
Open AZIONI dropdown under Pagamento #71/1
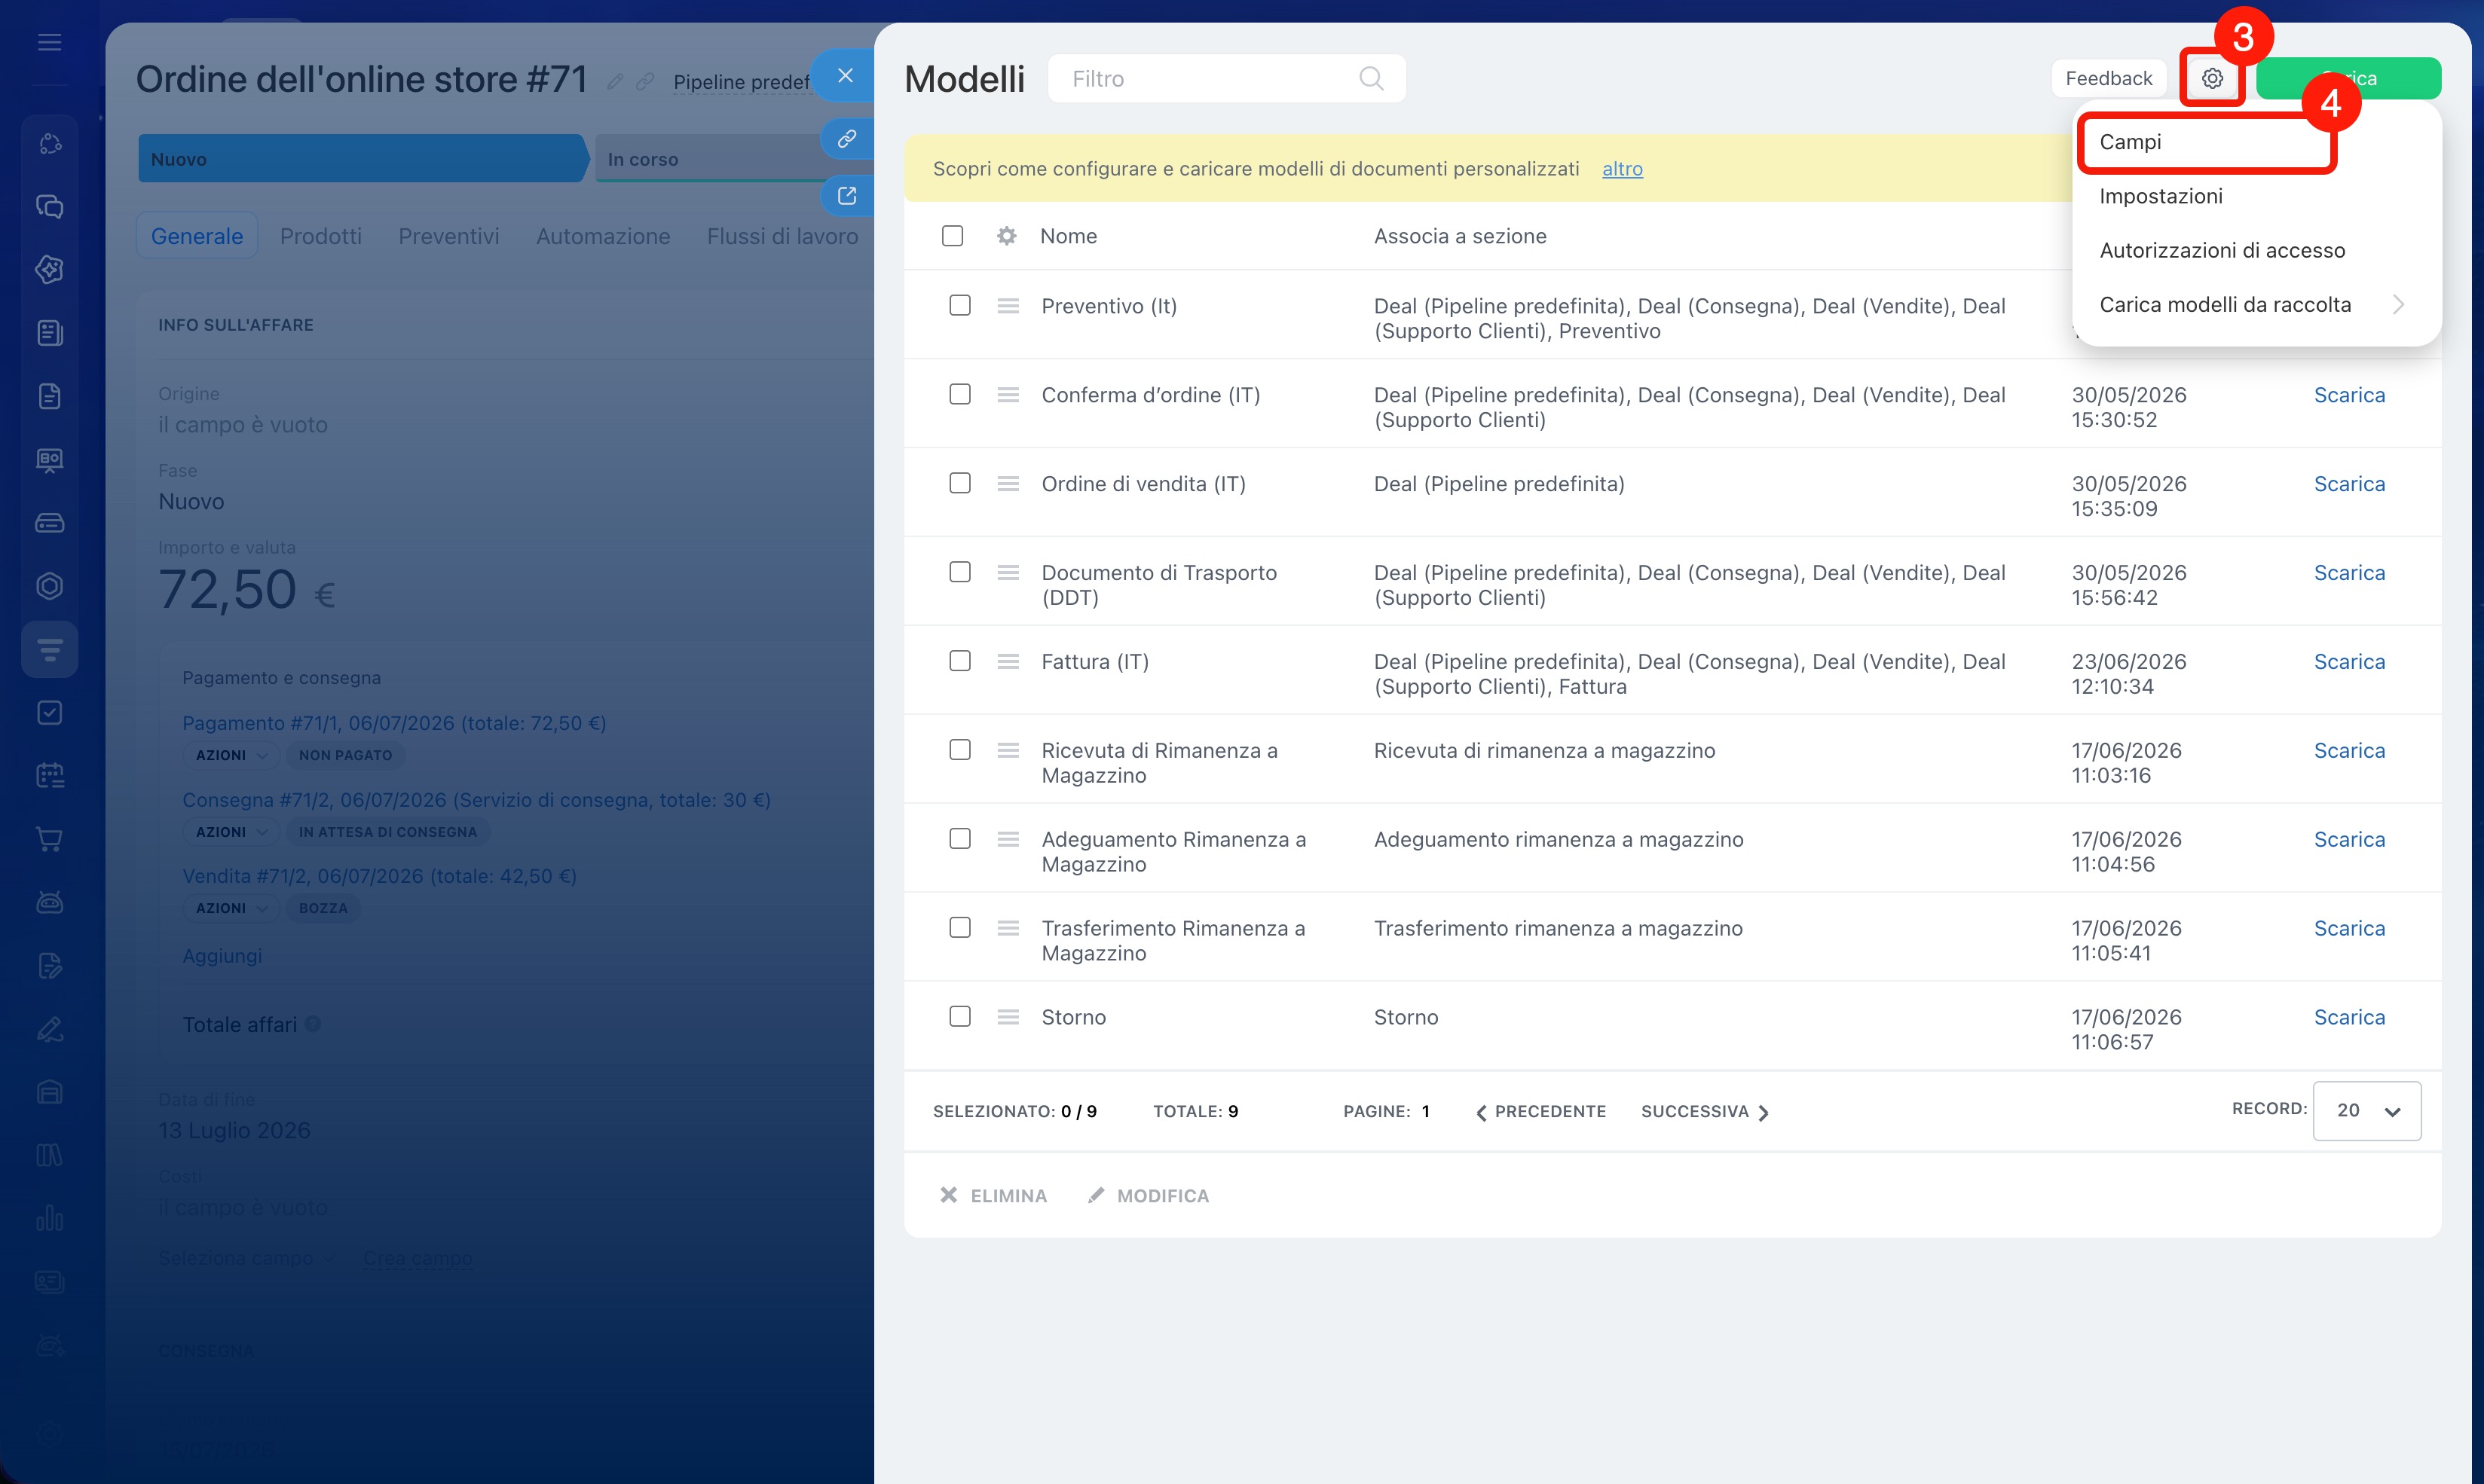(x=231, y=755)
